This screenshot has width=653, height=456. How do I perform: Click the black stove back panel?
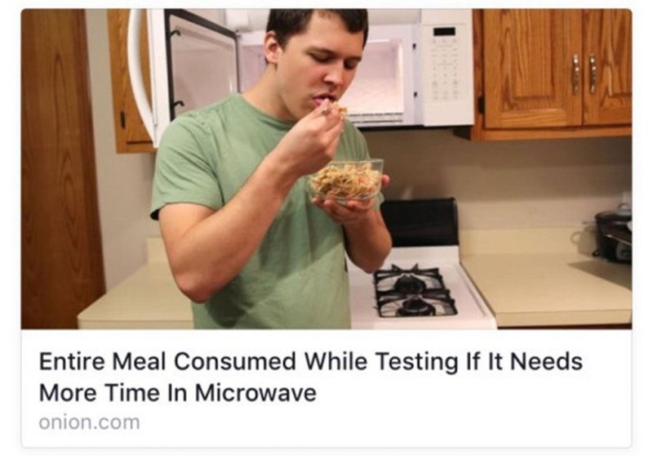tap(420, 223)
